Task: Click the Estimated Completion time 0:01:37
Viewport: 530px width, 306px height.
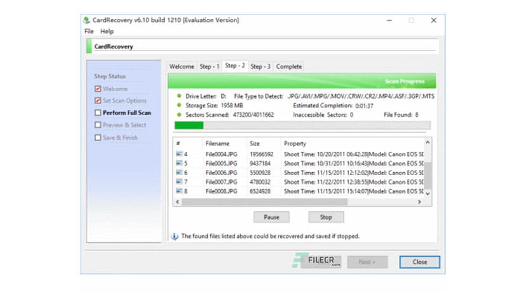Action: 365,106
